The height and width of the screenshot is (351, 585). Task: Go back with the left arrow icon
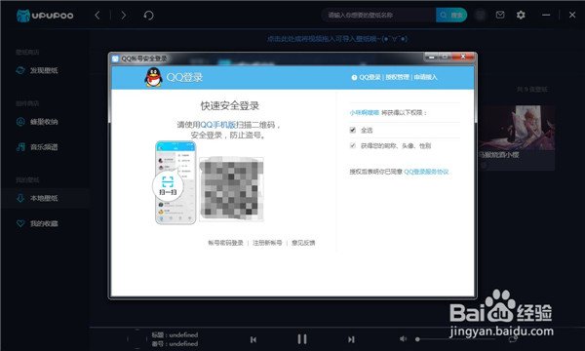point(97,16)
